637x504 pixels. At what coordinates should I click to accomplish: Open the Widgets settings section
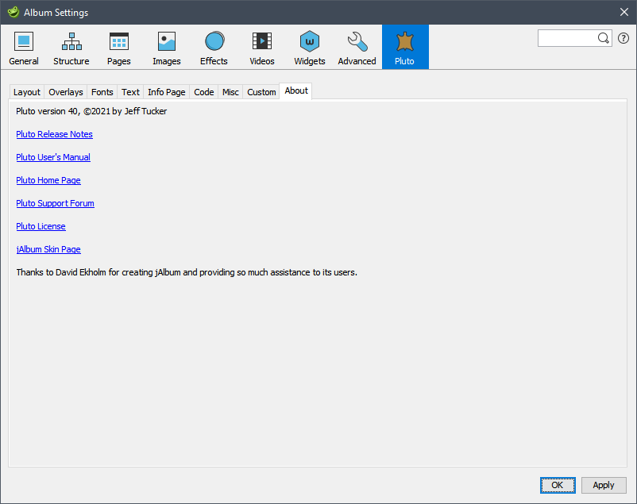(x=310, y=47)
